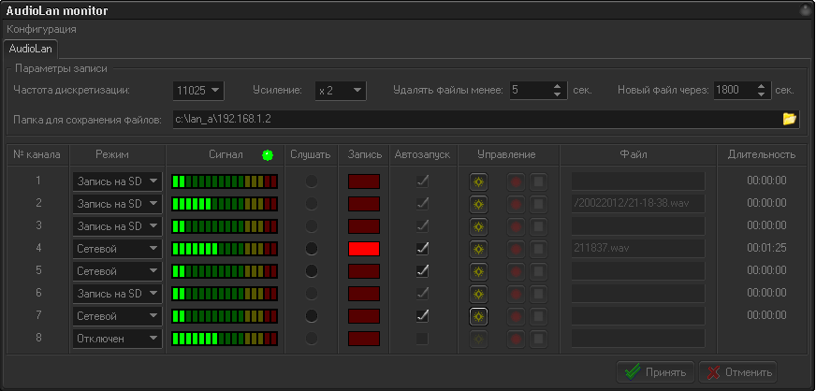816x391 pixels.
Task: Toggle autostart checkbox for channel 8
Action: click(422, 339)
